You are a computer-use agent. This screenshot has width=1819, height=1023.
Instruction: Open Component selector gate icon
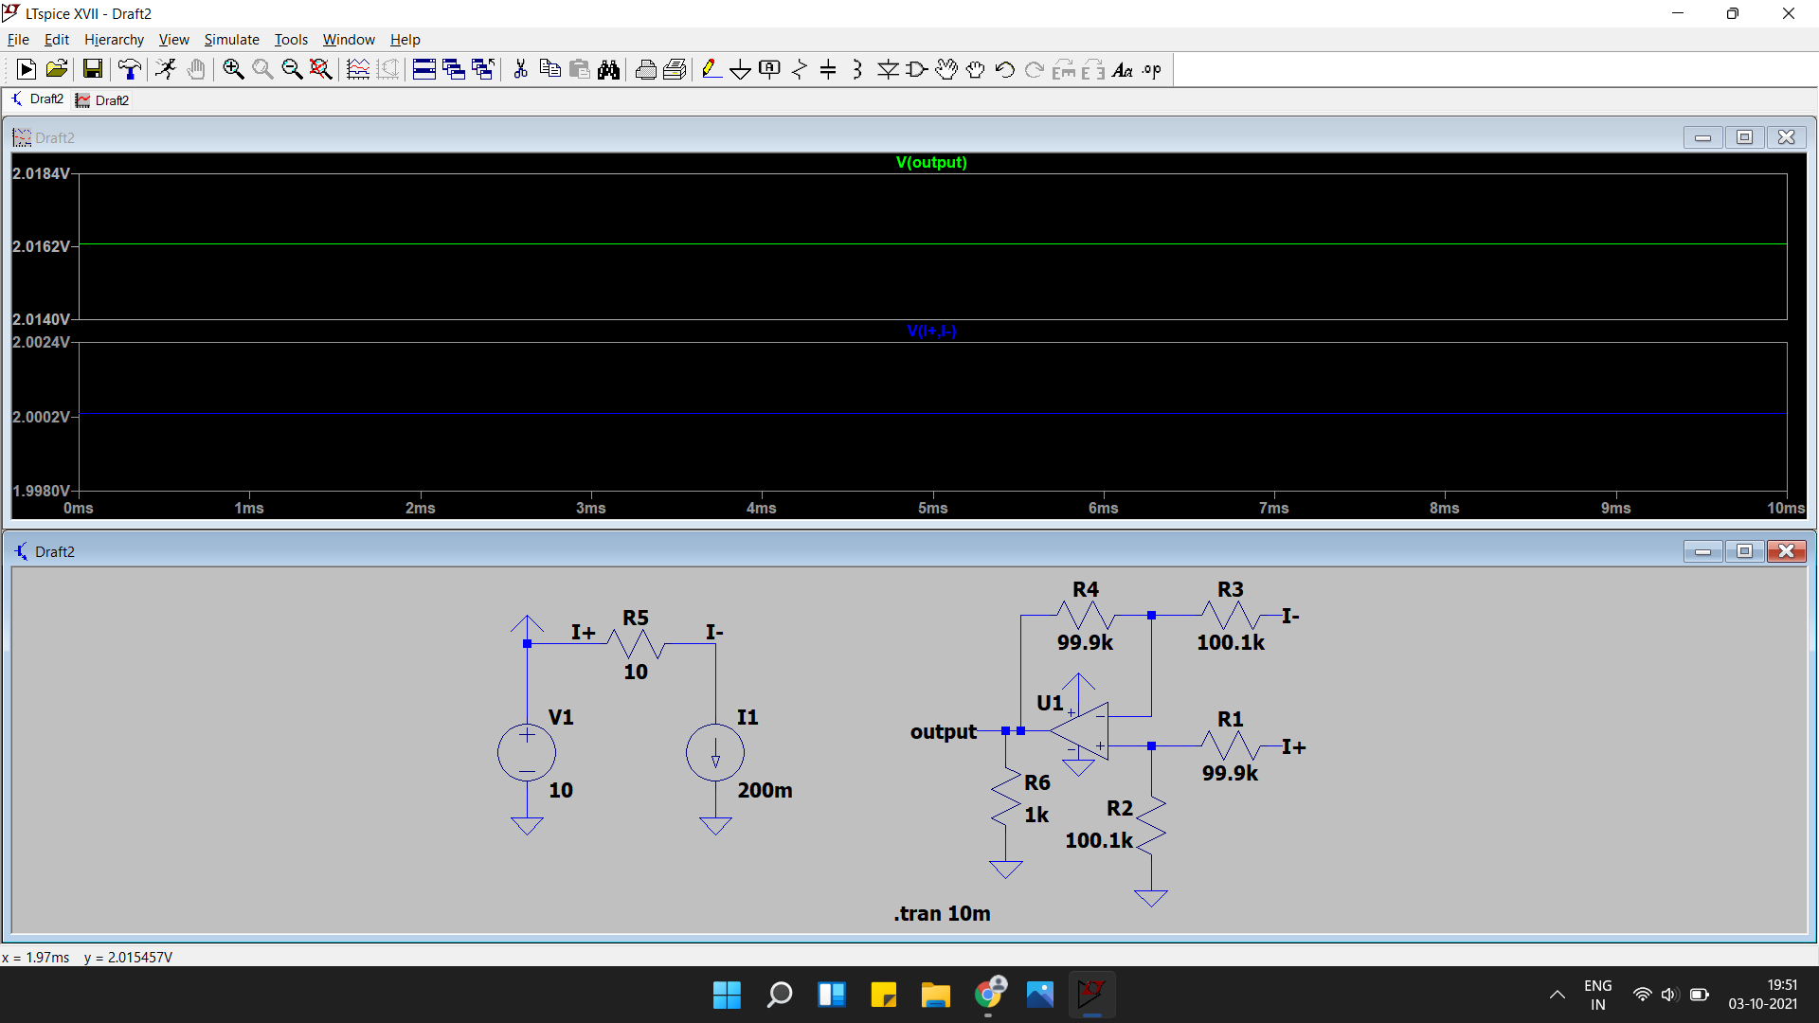[x=917, y=69]
